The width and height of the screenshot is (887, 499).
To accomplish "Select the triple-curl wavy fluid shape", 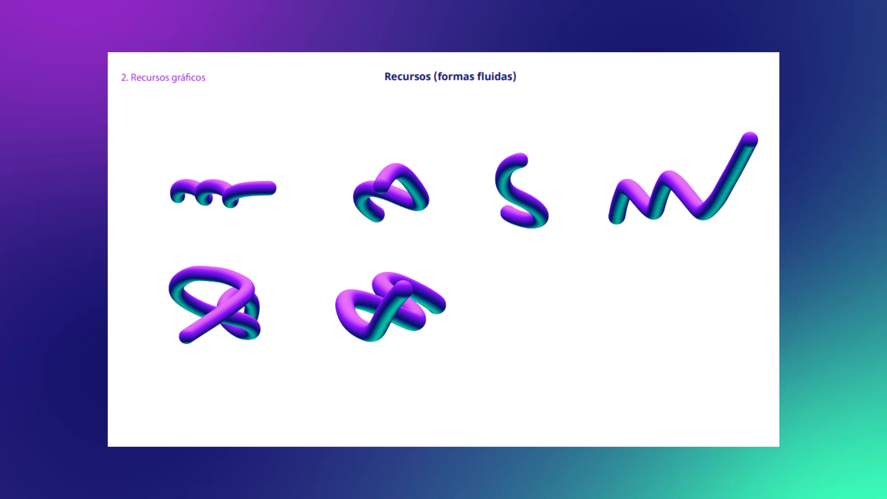I will [223, 193].
